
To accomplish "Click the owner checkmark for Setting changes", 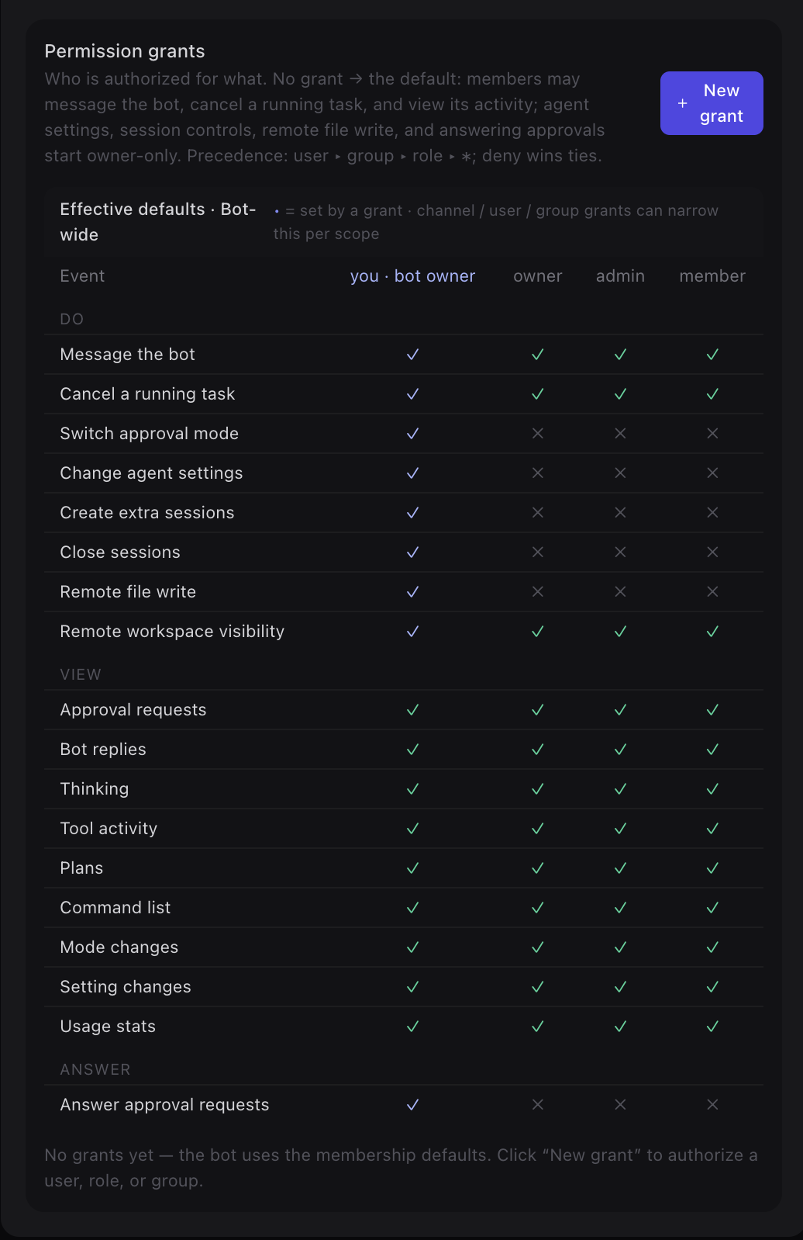I will point(537,987).
